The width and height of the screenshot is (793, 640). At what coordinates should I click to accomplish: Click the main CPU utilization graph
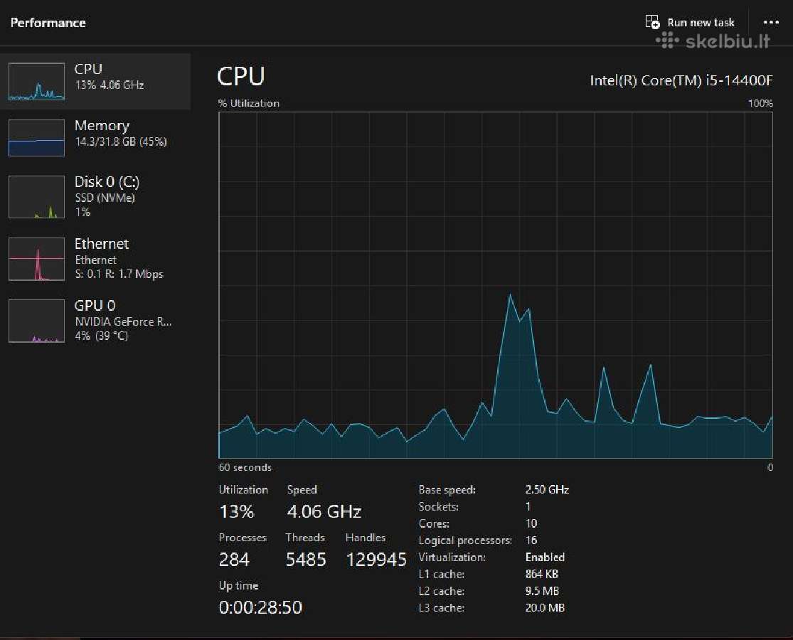click(x=496, y=285)
